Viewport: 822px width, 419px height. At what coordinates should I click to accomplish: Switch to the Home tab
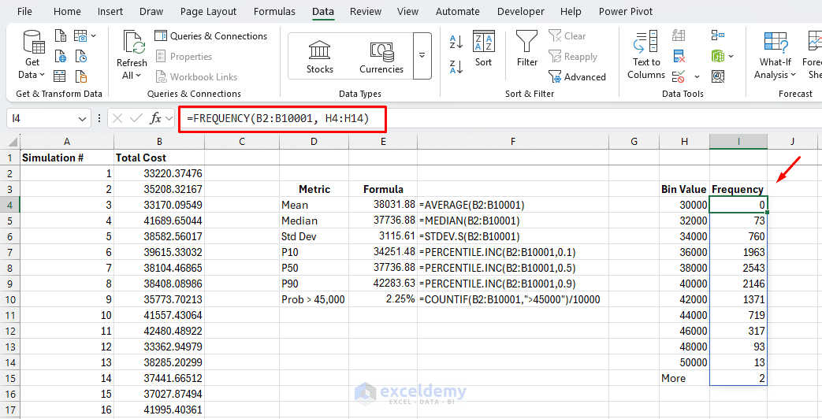pyautogui.click(x=67, y=11)
